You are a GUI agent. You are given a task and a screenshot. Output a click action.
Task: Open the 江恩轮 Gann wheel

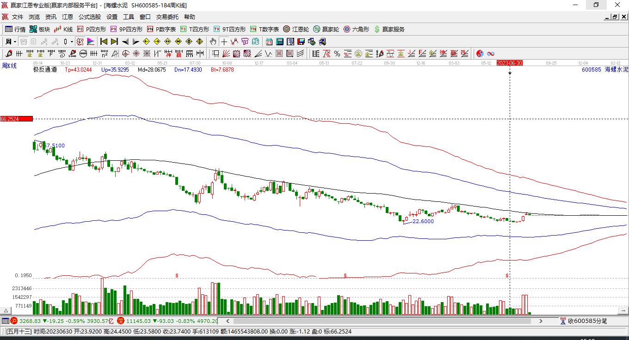pos(296,29)
